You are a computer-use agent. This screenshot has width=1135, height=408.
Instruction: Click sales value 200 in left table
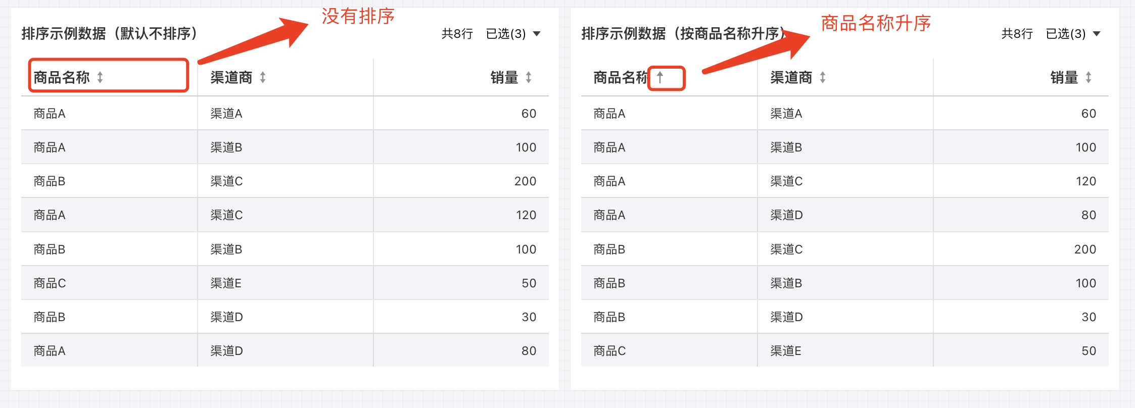(525, 181)
